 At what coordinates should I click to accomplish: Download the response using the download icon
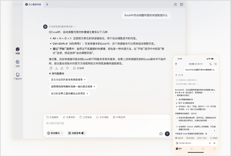click(x=56, y=68)
